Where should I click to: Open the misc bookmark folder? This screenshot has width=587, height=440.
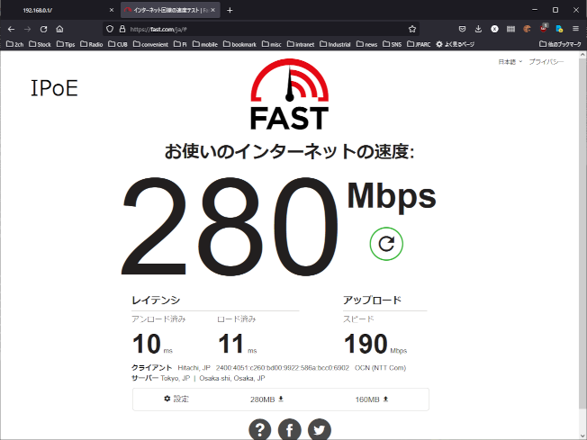tap(271, 44)
